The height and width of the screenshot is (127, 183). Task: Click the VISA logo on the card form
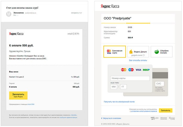click(138, 70)
